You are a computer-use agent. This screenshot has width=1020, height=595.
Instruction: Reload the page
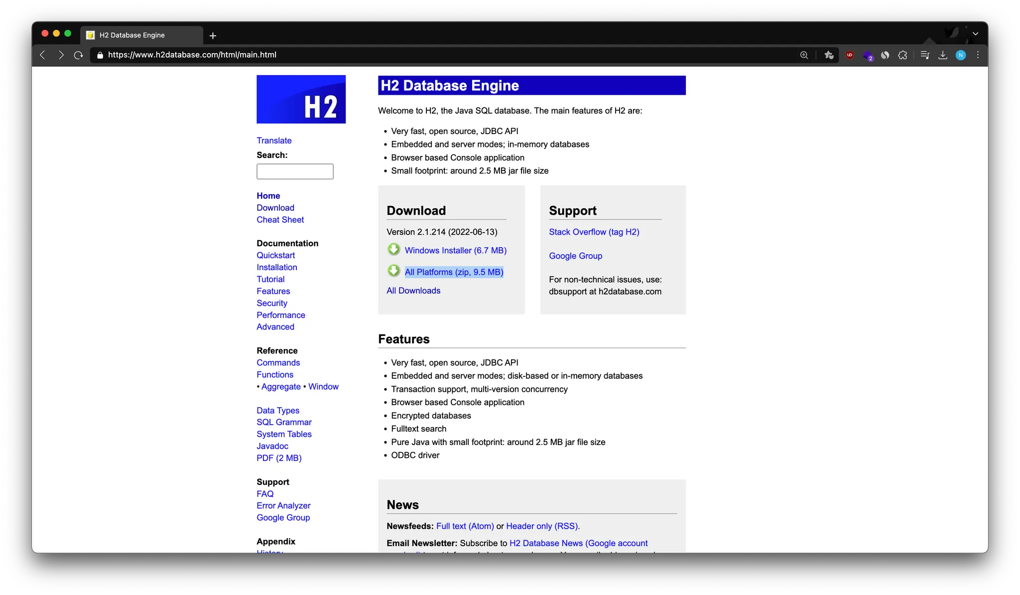[x=78, y=55]
